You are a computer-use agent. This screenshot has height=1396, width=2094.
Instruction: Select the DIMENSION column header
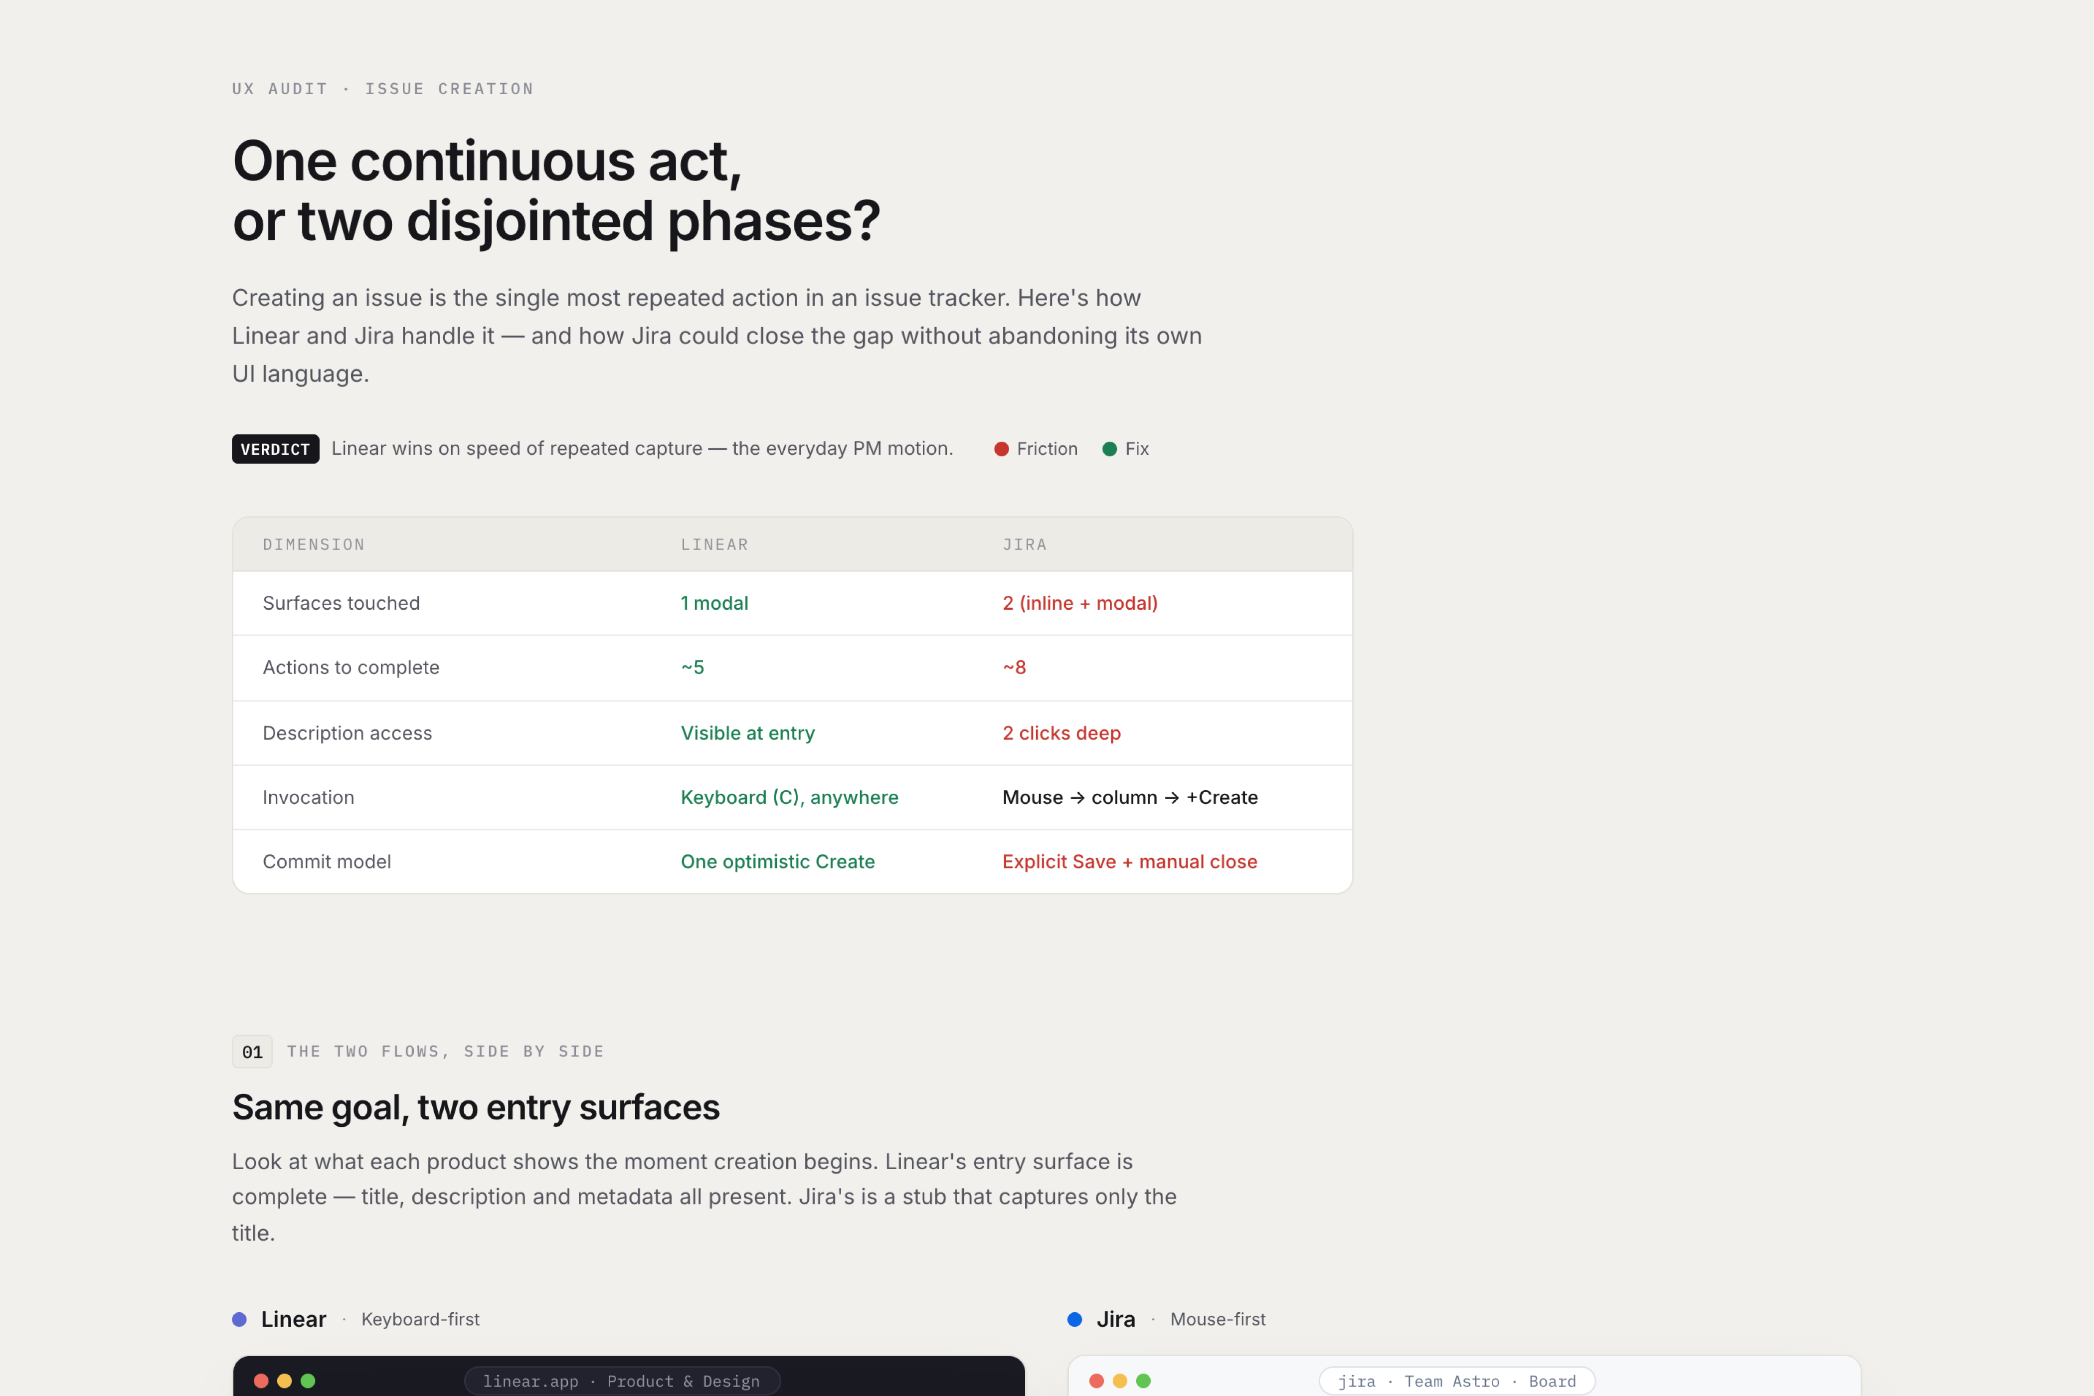click(314, 544)
